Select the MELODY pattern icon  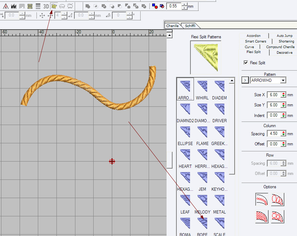pyautogui.click(x=202, y=200)
